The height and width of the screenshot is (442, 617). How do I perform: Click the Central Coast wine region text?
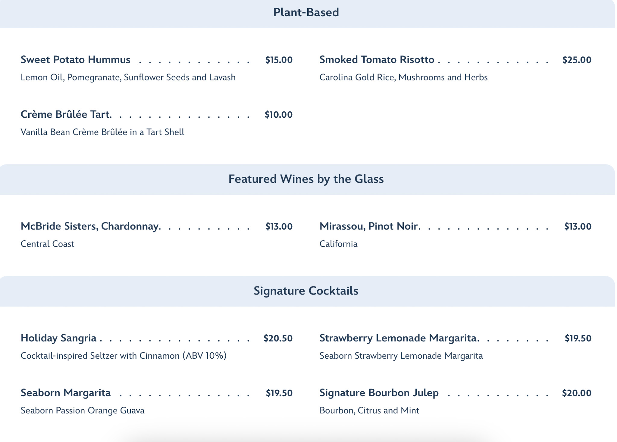47,244
